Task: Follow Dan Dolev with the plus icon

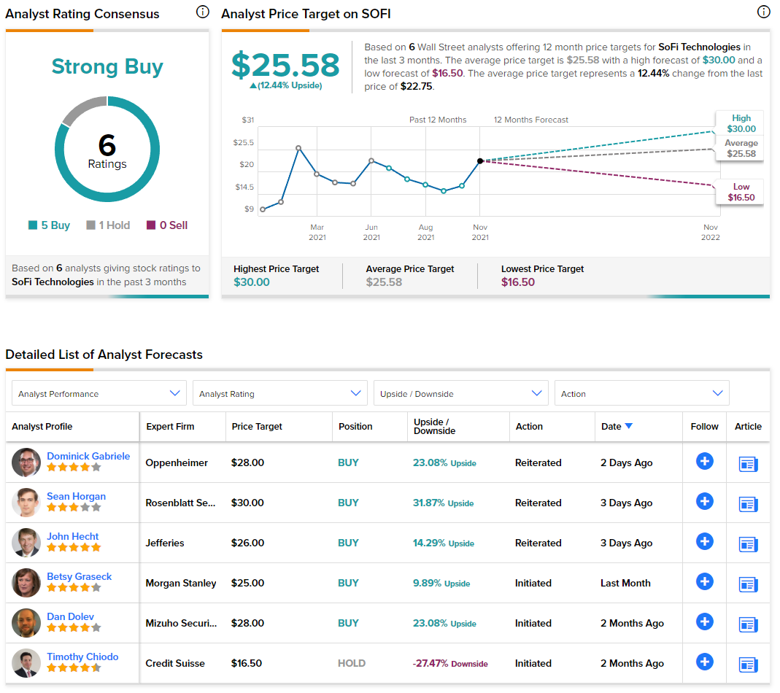Action: pyautogui.click(x=704, y=622)
